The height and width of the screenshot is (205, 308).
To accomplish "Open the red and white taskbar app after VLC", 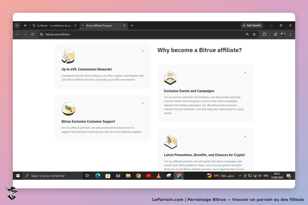I will click(x=169, y=176).
